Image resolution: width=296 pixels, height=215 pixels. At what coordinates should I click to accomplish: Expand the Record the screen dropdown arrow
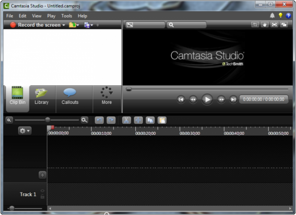pos(63,25)
